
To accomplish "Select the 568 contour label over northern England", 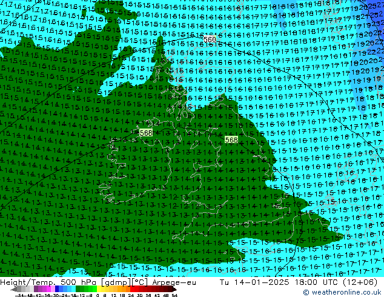I will click(231, 139).
